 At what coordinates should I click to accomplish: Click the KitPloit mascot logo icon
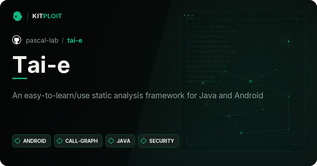coord(17,16)
